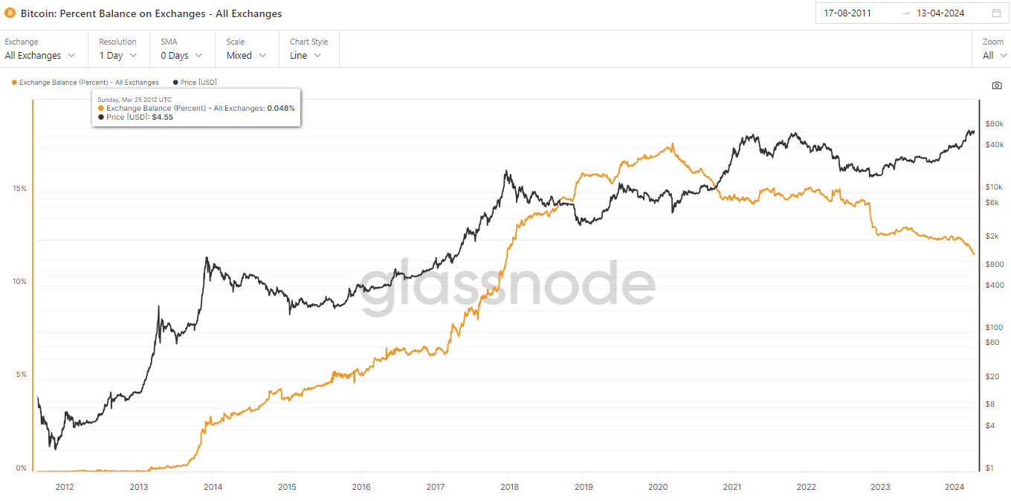Click the 15% label on the left axis
1011x501 pixels.
coord(19,189)
